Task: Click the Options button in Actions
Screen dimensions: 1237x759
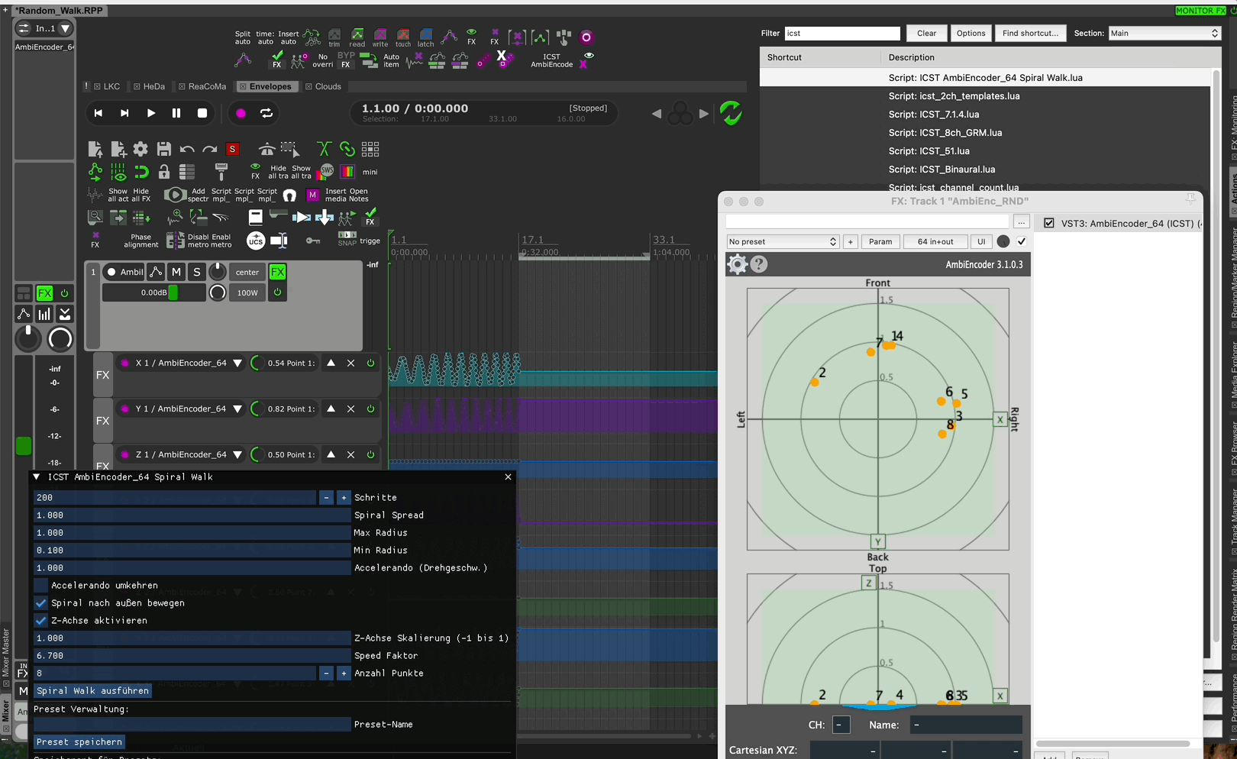Action: pos(971,33)
